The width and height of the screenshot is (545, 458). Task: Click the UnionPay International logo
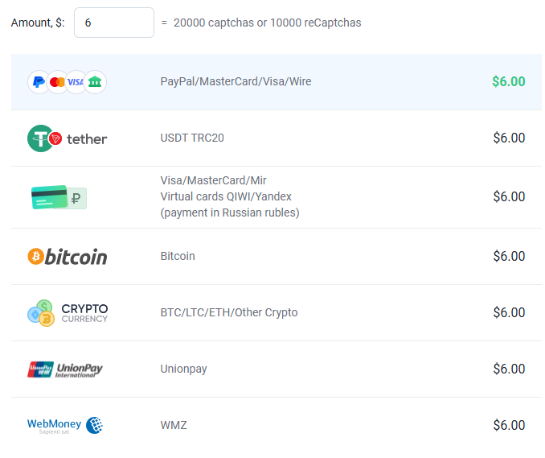65,369
